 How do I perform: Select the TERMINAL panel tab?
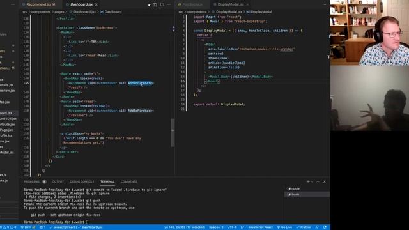click(x=107, y=181)
